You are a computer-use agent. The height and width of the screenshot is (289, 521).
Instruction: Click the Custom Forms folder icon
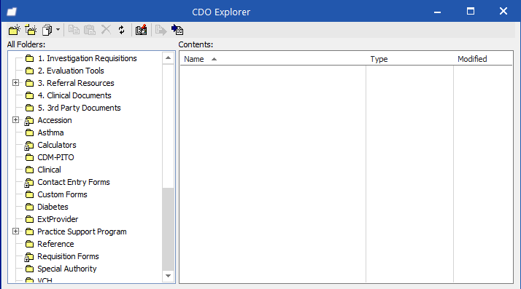click(30, 194)
